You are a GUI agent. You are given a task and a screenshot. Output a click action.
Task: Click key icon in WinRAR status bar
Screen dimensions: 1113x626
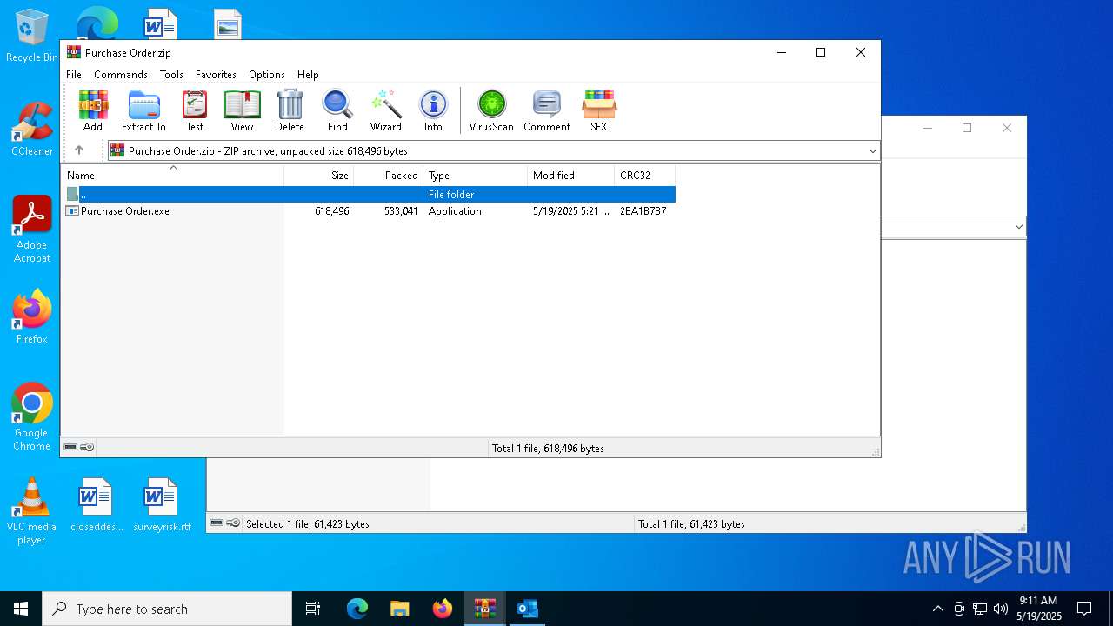pos(87,447)
